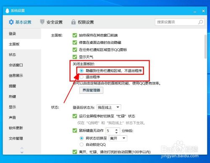Open 声音 settings in sidebar
Image resolution: width=210 pixels, height=163 pixels.
(x=22, y=117)
